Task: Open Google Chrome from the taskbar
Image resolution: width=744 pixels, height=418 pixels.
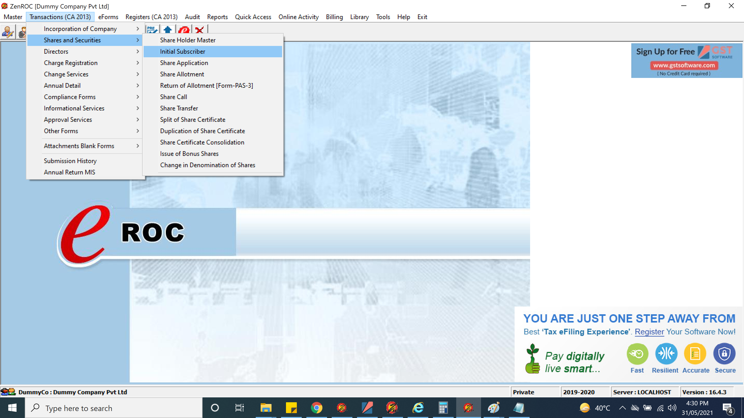Action: (x=316, y=408)
